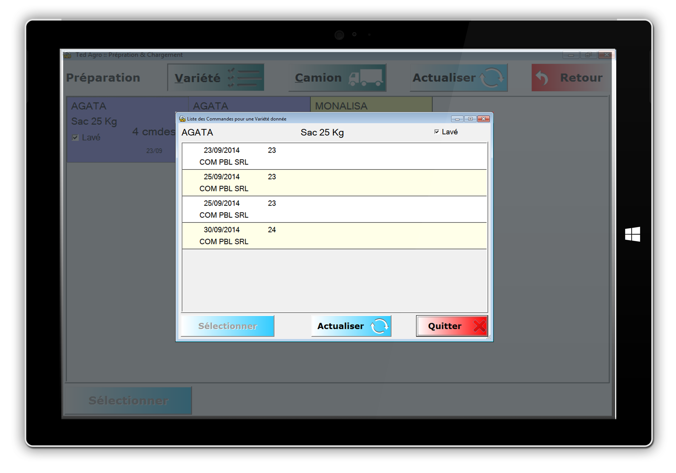Click the Retour back arrow icon

pos(542,78)
